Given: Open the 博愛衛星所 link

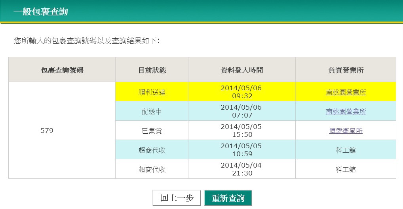Looking at the screenshot, I should 346,131.
